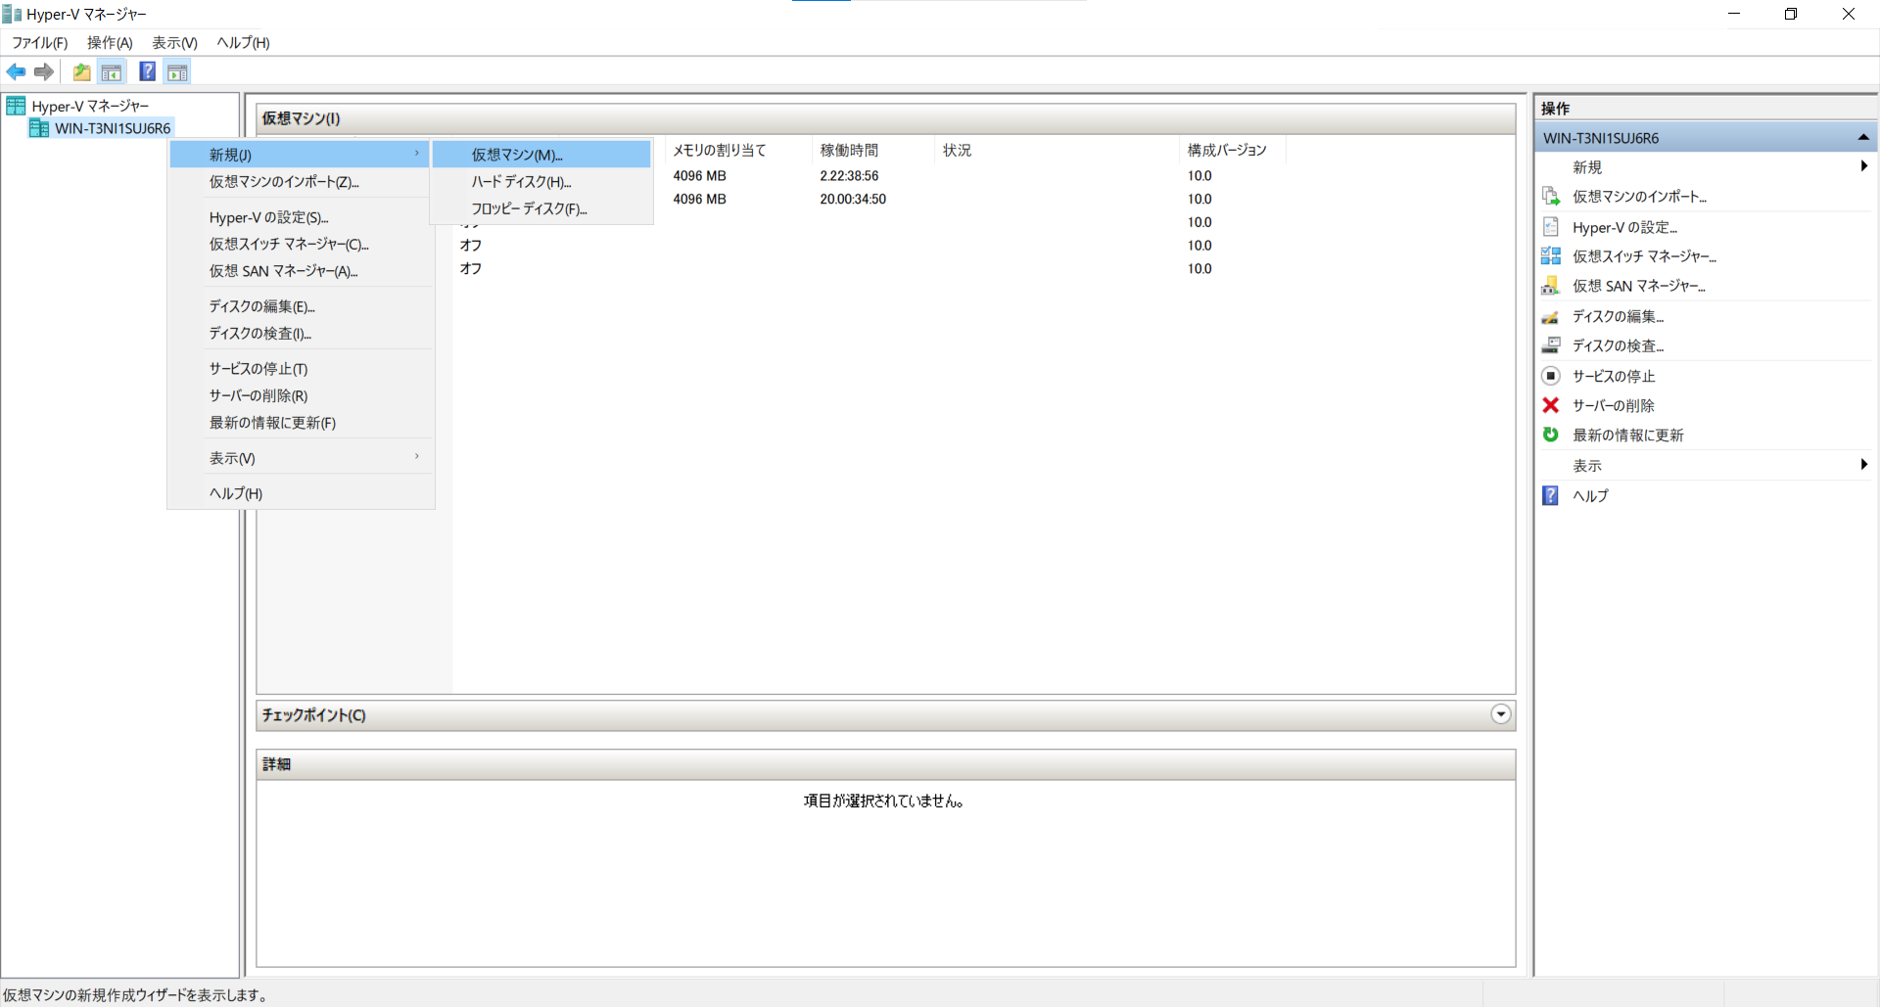This screenshot has width=1880, height=1008.
Task: Click 仮想マシンのインポート... link in Actions pane
Action: point(1639,197)
